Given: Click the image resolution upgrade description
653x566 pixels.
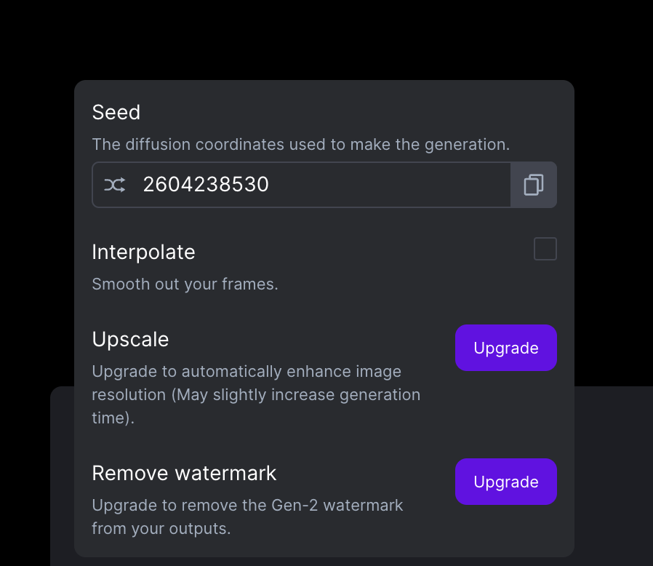Looking at the screenshot, I should click(x=256, y=394).
